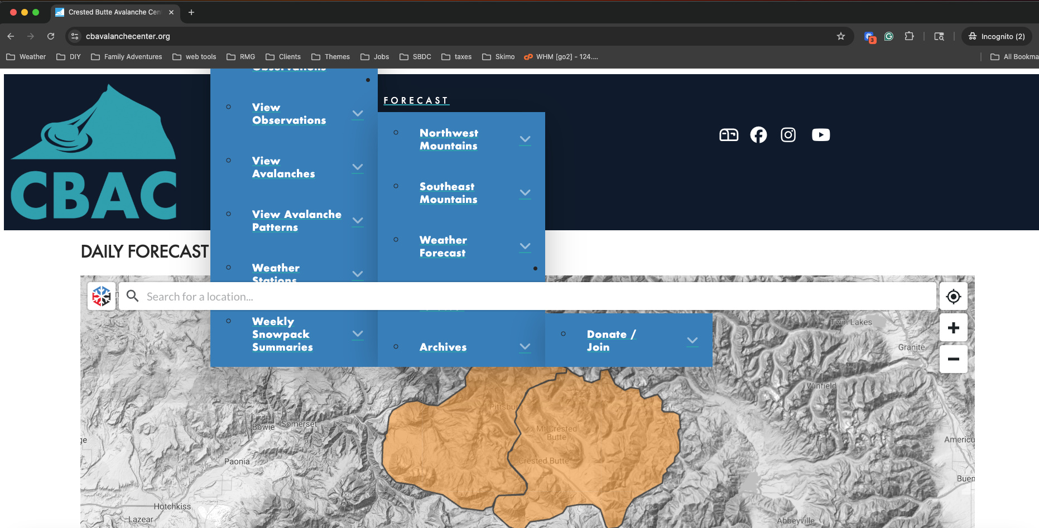Viewport: 1039px width, 528px height.
Task: Click the locate-me crosshair map button
Action: [953, 297]
